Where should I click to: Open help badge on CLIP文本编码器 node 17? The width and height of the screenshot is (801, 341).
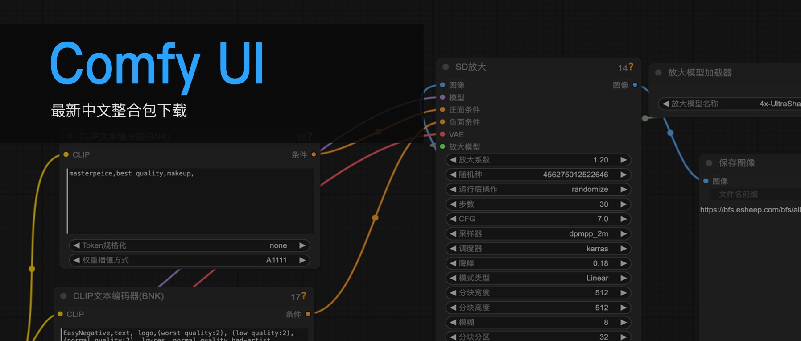coord(304,296)
